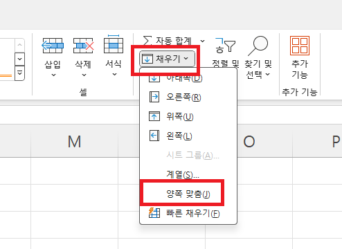Screen dimensions: 342x249
Task: Select 왼쪽(L) fill left option
Action: click(188, 136)
